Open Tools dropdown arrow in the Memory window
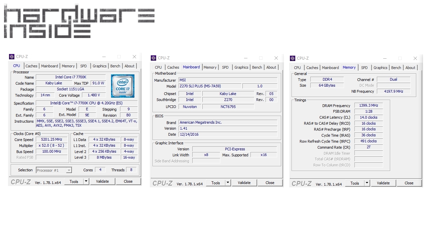 [x=367, y=183]
